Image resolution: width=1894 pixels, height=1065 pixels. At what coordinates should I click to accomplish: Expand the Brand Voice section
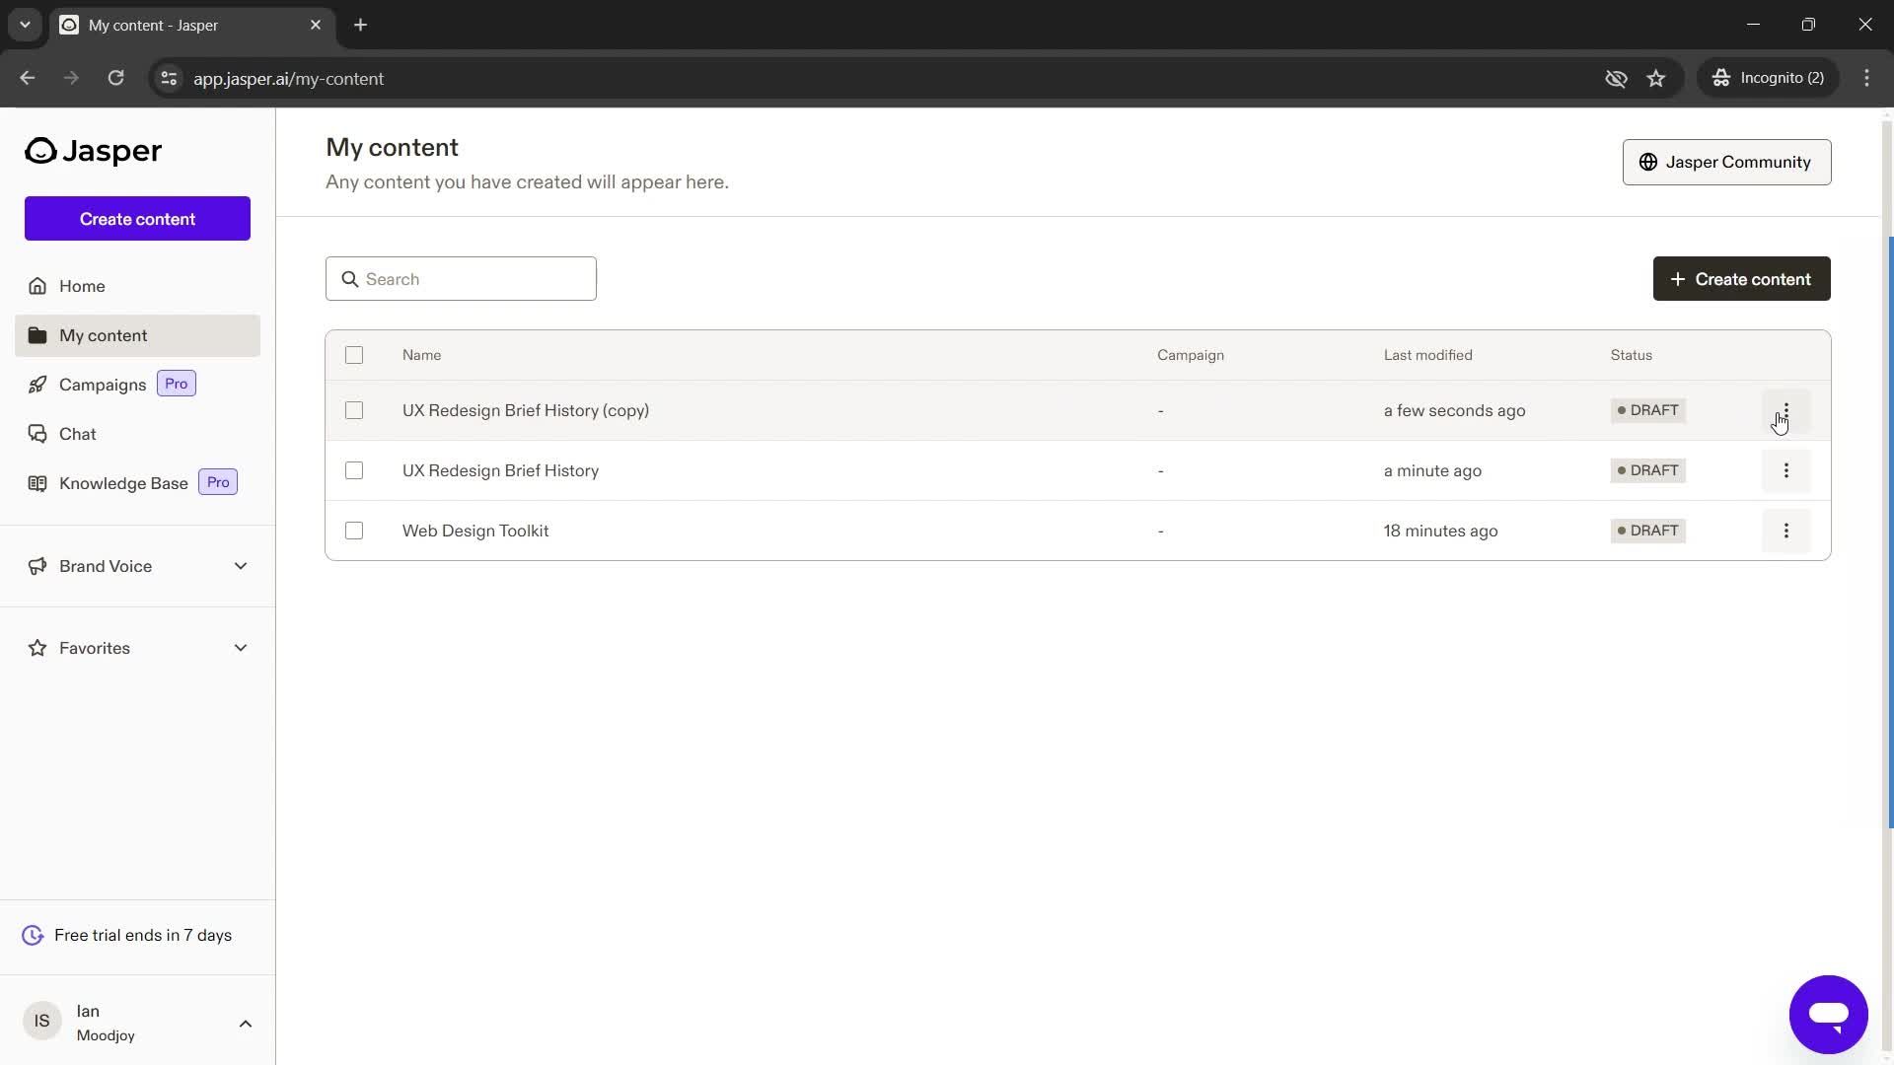240,564
